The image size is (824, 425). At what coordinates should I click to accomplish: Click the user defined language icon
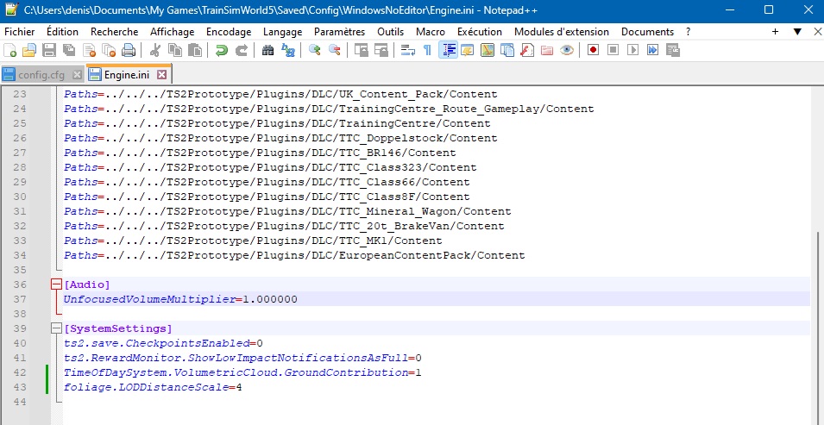click(x=467, y=51)
